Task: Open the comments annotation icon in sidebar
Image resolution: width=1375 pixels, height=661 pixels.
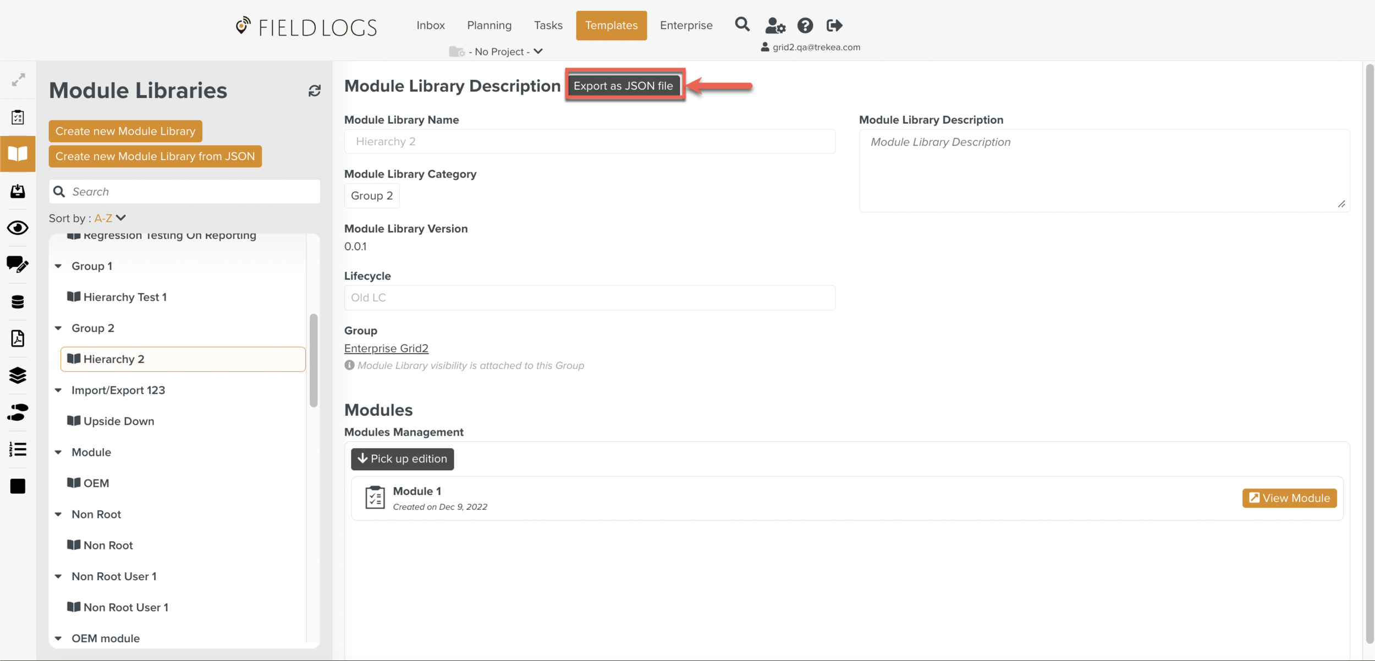Action: pos(17,265)
